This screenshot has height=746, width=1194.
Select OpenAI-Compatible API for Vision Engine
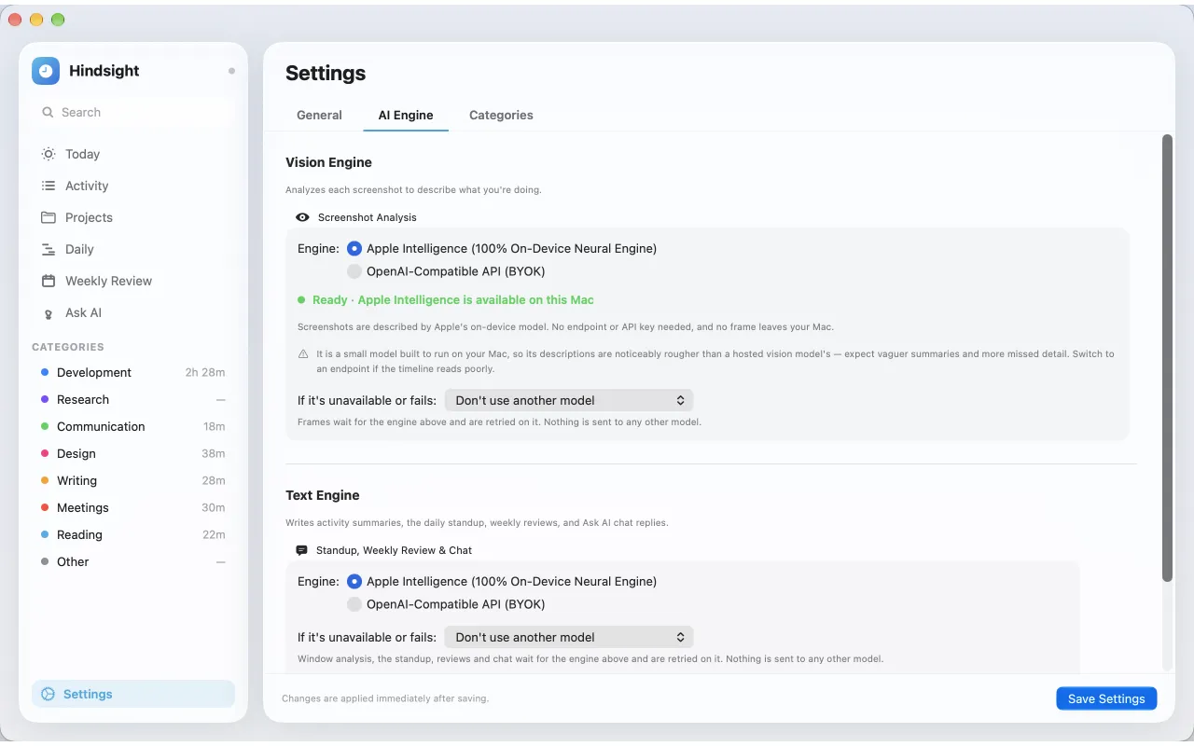click(354, 271)
